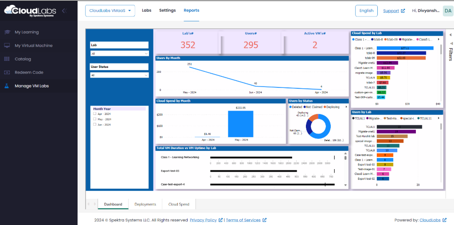The width and height of the screenshot is (454, 225).
Task: Click Not Claimed legend color dot
Action: pyautogui.click(x=305, y=107)
